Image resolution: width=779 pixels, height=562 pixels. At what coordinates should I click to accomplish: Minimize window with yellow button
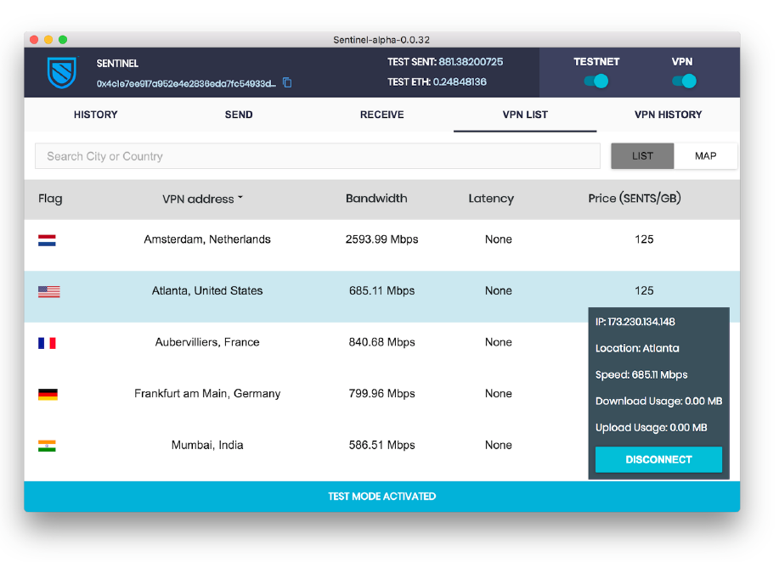(48, 40)
